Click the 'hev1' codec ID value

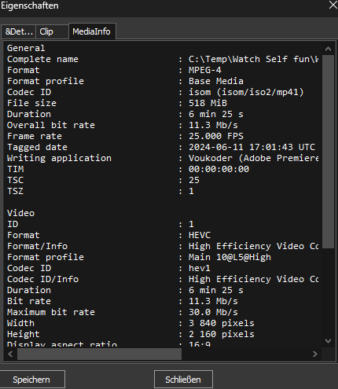pyautogui.click(x=200, y=268)
